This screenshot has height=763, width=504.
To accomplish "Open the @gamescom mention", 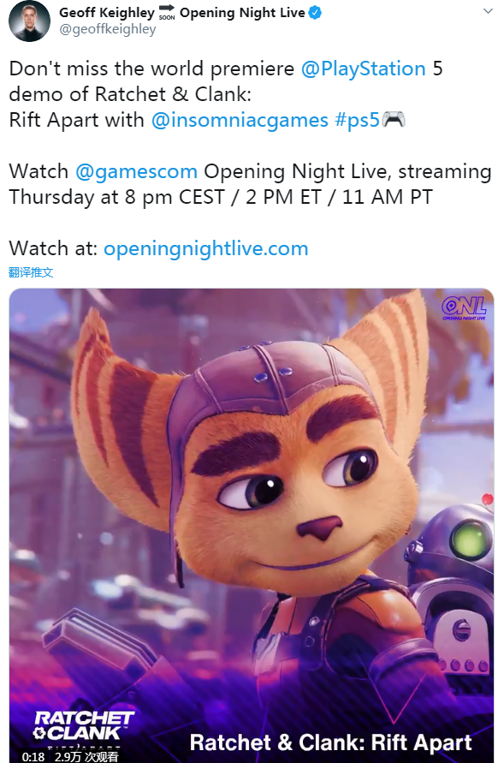I will 136,172.
